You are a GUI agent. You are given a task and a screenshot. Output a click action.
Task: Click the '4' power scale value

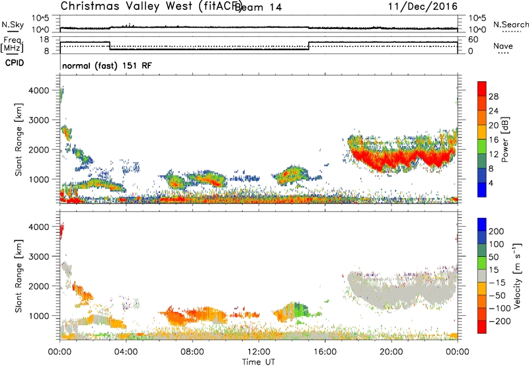[x=491, y=183]
